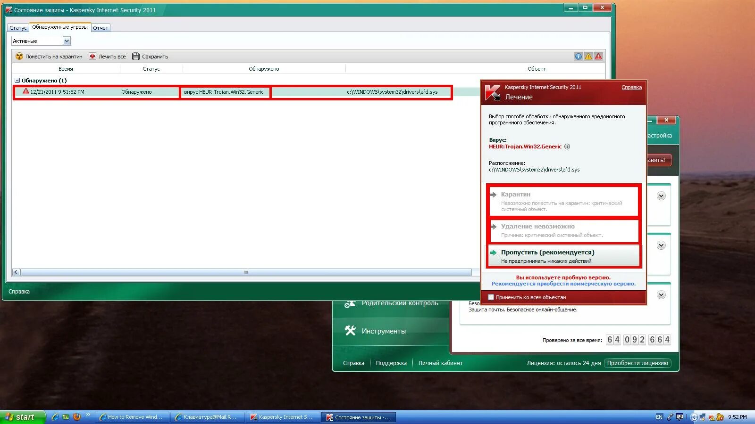Switch to the Статус tab

coord(18,28)
